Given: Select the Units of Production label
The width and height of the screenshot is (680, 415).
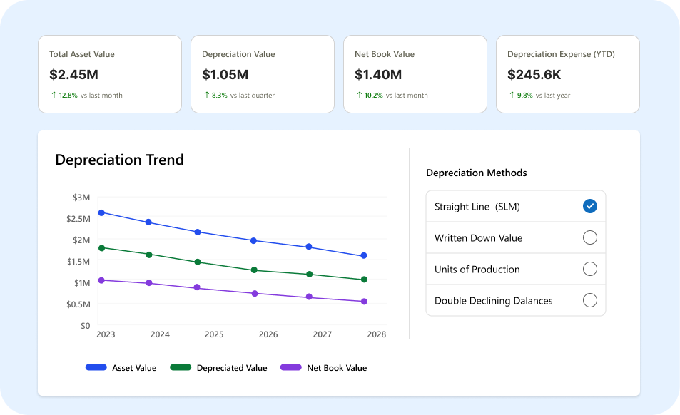Looking at the screenshot, I should (477, 270).
